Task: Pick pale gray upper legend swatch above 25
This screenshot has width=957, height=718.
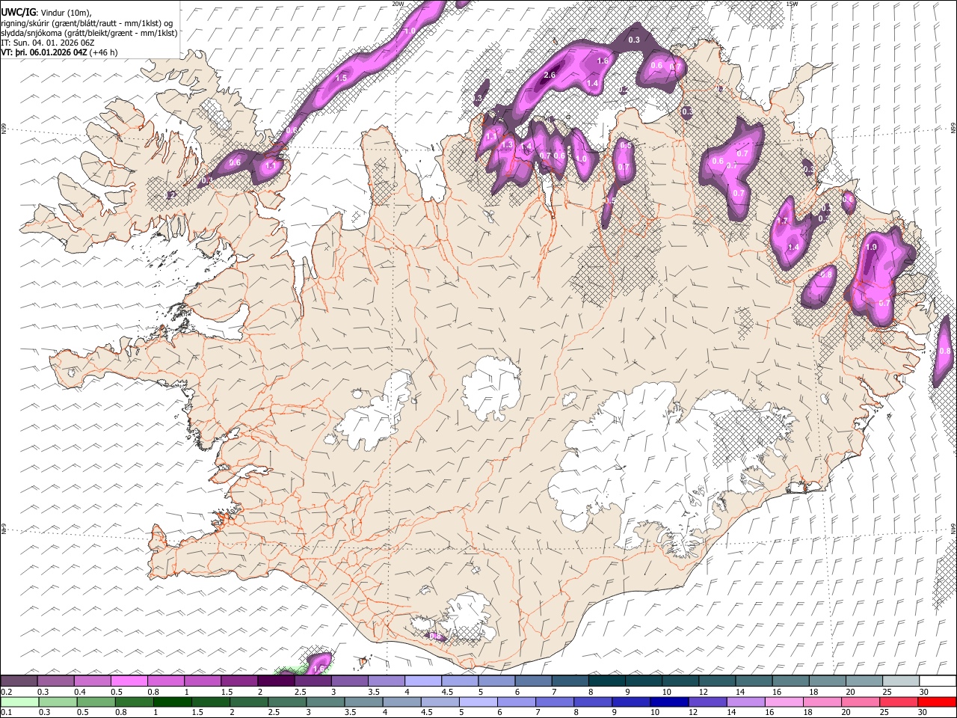Action: [x=902, y=681]
